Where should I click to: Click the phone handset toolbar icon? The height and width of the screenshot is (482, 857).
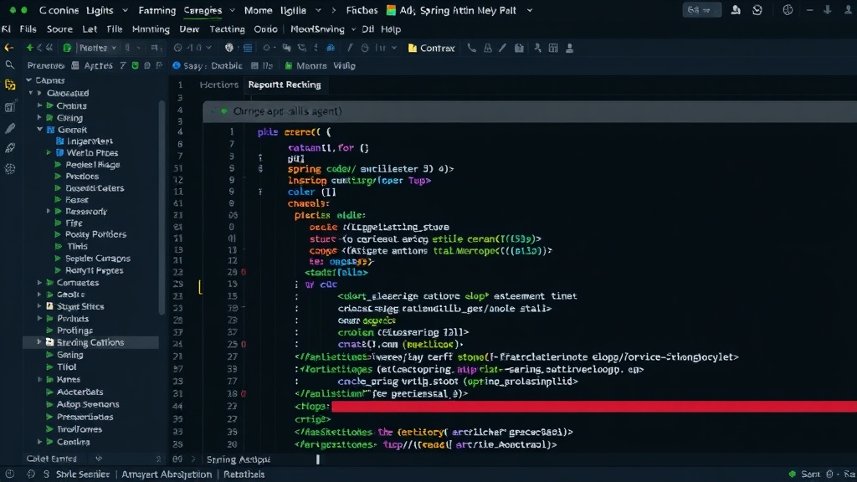point(471,48)
